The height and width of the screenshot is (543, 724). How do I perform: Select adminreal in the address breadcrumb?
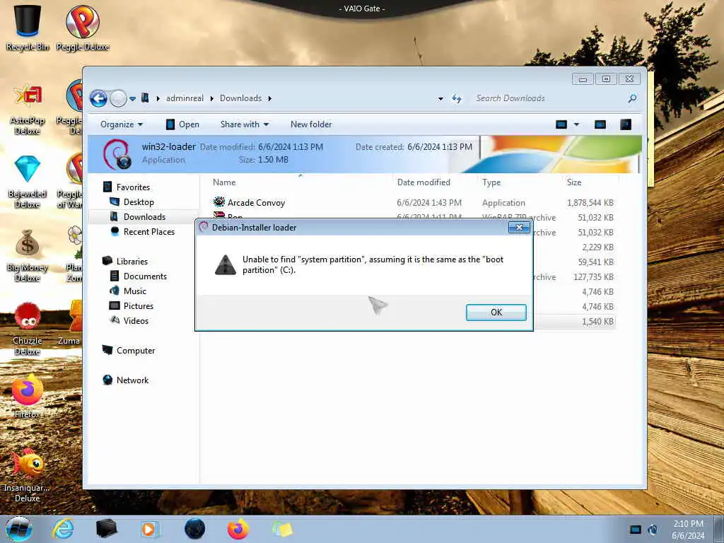pyautogui.click(x=185, y=98)
